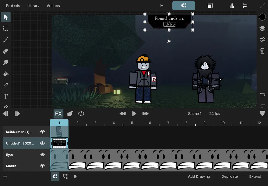Select frame 1 in the timeline ruler
268x186 pixels.
point(59,123)
